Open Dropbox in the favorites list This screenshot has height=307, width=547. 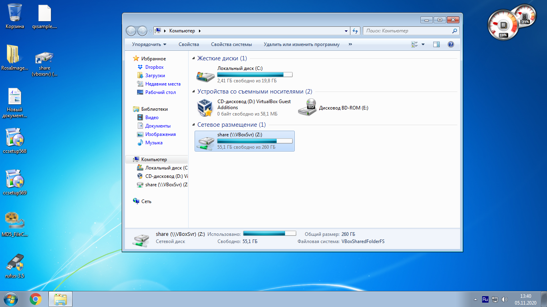pyautogui.click(x=154, y=67)
